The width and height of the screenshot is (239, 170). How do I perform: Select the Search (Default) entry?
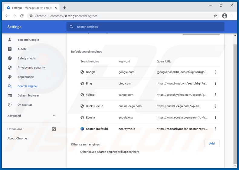[97, 129]
